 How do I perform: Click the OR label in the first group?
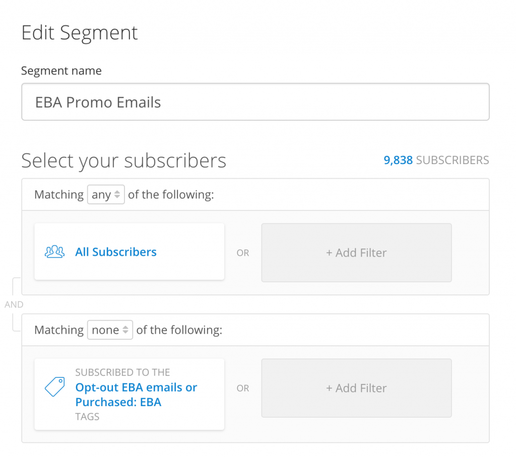243,253
